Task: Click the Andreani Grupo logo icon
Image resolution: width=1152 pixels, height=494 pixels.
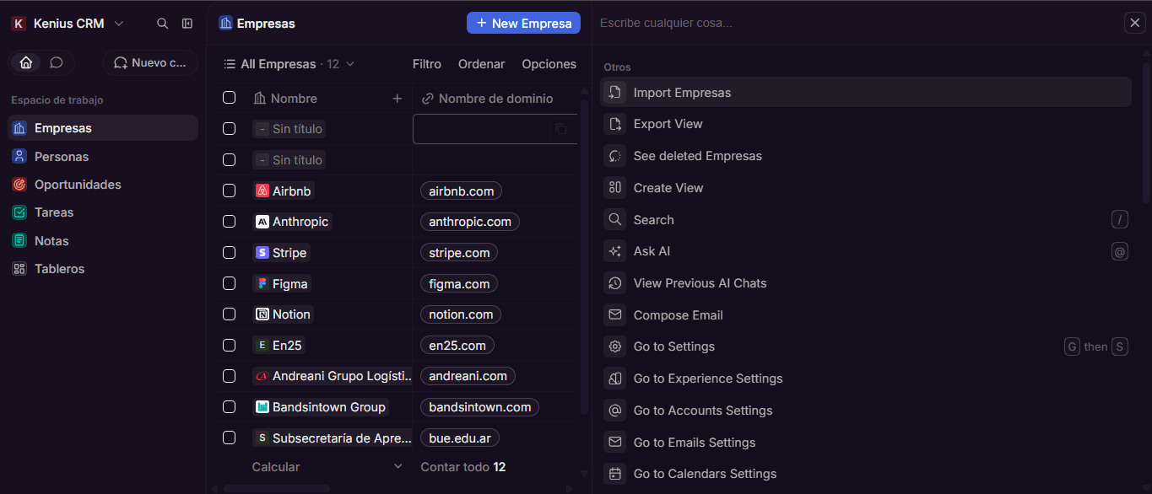Action: coord(262,376)
